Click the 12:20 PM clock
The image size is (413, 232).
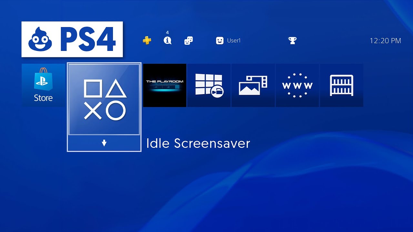click(x=385, y=41)
